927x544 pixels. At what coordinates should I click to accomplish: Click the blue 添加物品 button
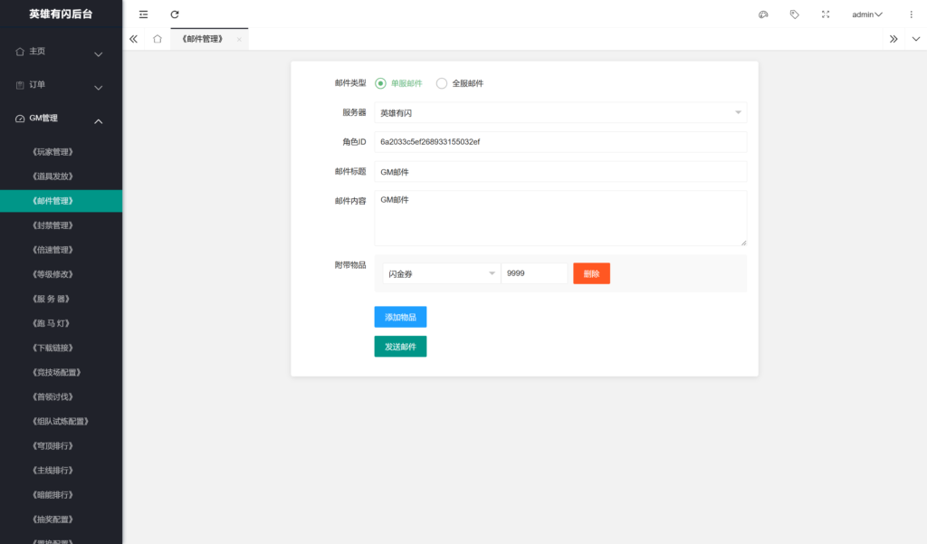coord(400,317)
